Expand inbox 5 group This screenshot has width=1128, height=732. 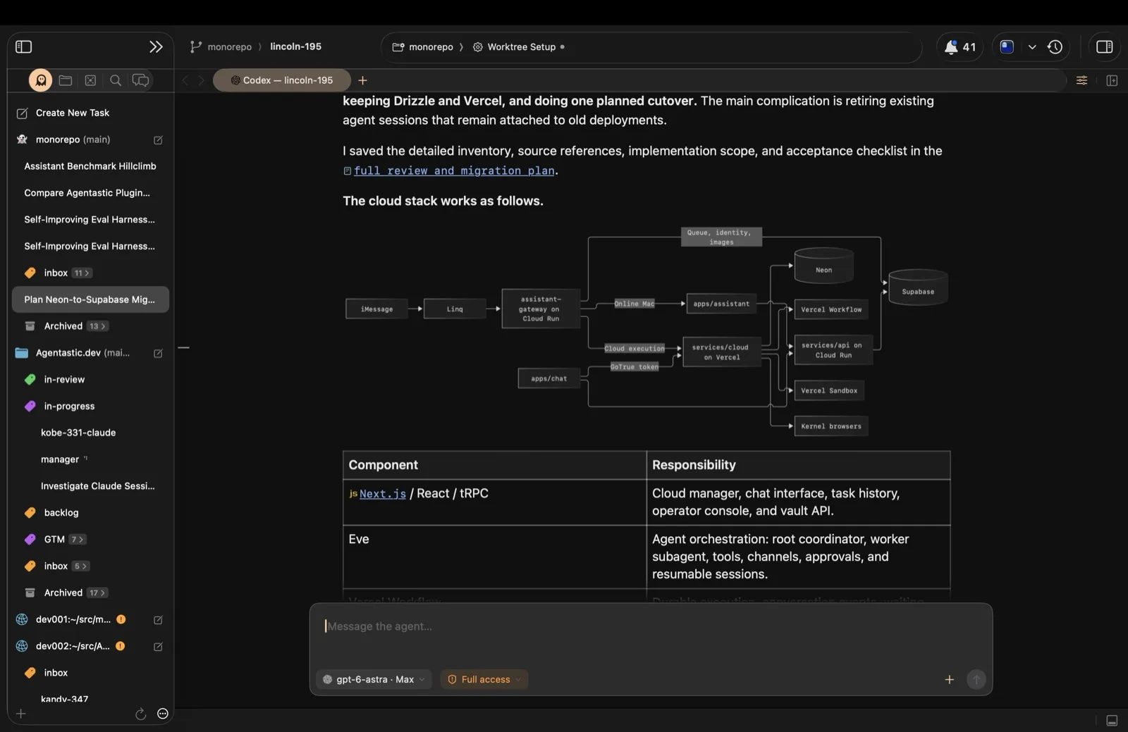[81, 566]
